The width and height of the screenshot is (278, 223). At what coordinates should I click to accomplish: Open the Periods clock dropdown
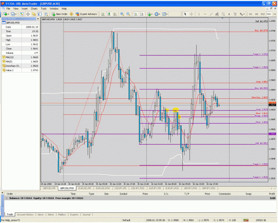157,14
